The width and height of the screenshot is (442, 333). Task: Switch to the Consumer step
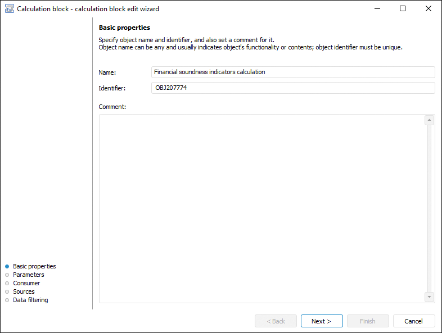26,283
